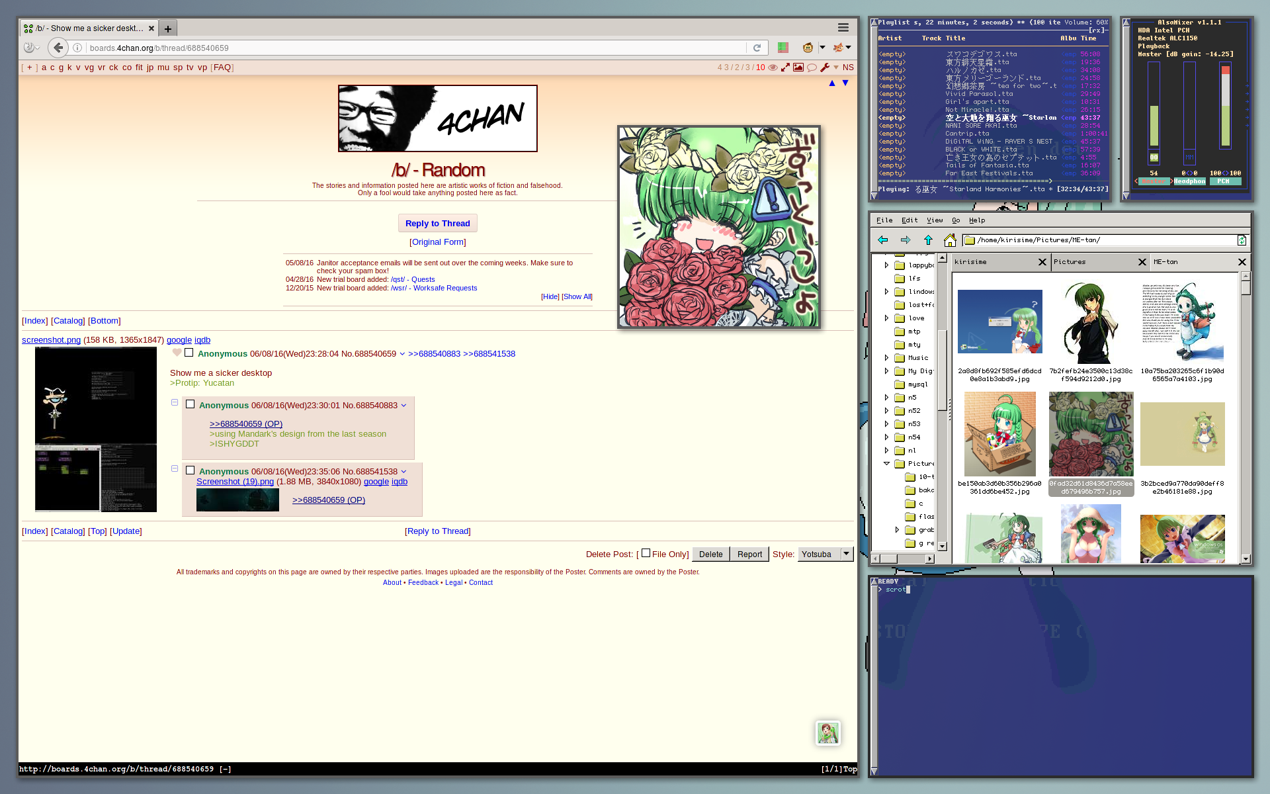The width and height of the screenshot is (1270, 794).
Task: Click the home folder icon in file manager
Action: point(950,240)
